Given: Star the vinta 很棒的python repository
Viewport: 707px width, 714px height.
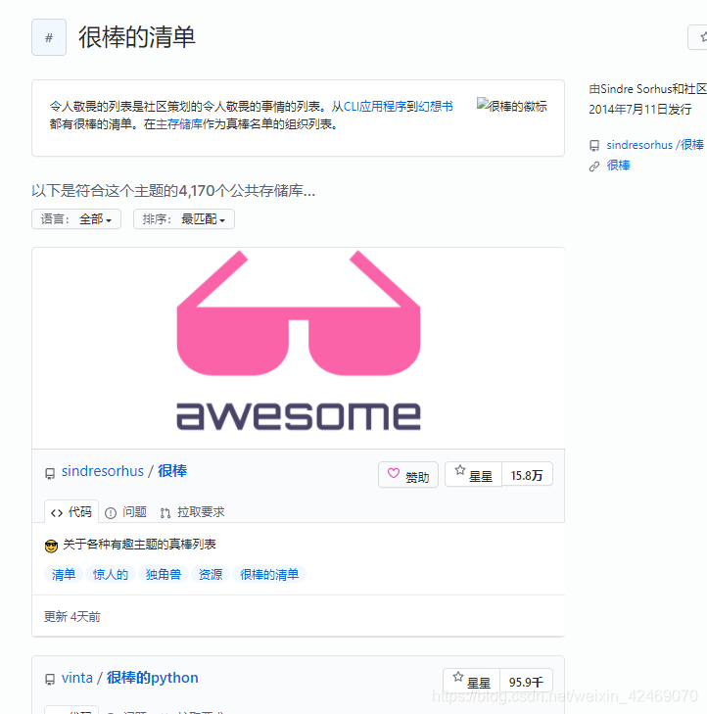Looking at the screenshot, I should 472,682.
